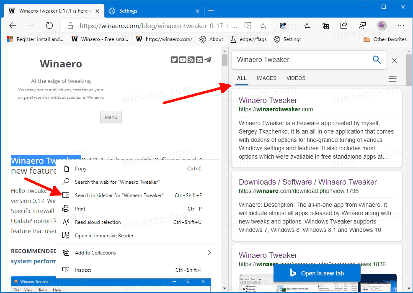The width and height of the screenshot is (413, 293).
Task: Expand Add to Collections submenu
Action: tap(137, 253)
